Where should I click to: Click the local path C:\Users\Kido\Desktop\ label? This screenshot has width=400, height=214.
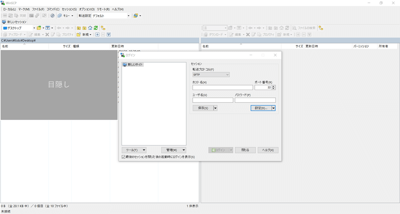(x=18, y=41)
